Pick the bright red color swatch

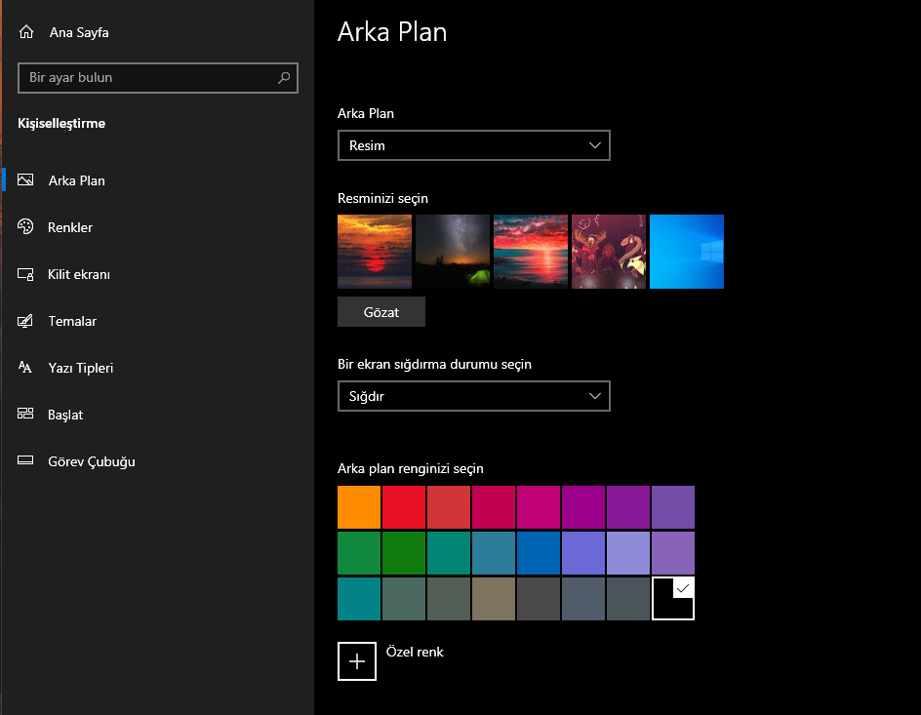[x=403, y=507]
